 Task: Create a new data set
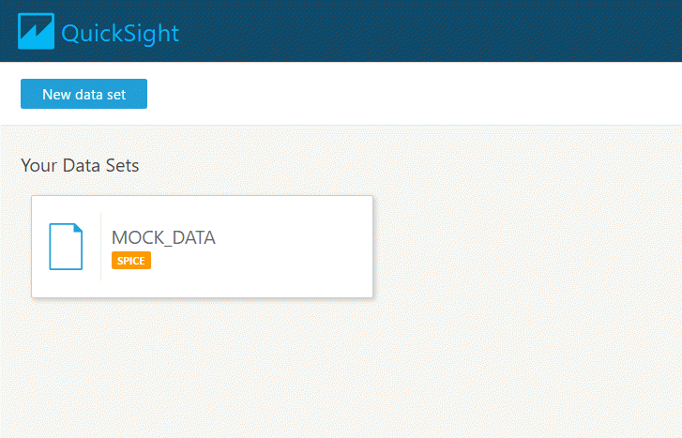pyautogui.click(x=83, y=94)
